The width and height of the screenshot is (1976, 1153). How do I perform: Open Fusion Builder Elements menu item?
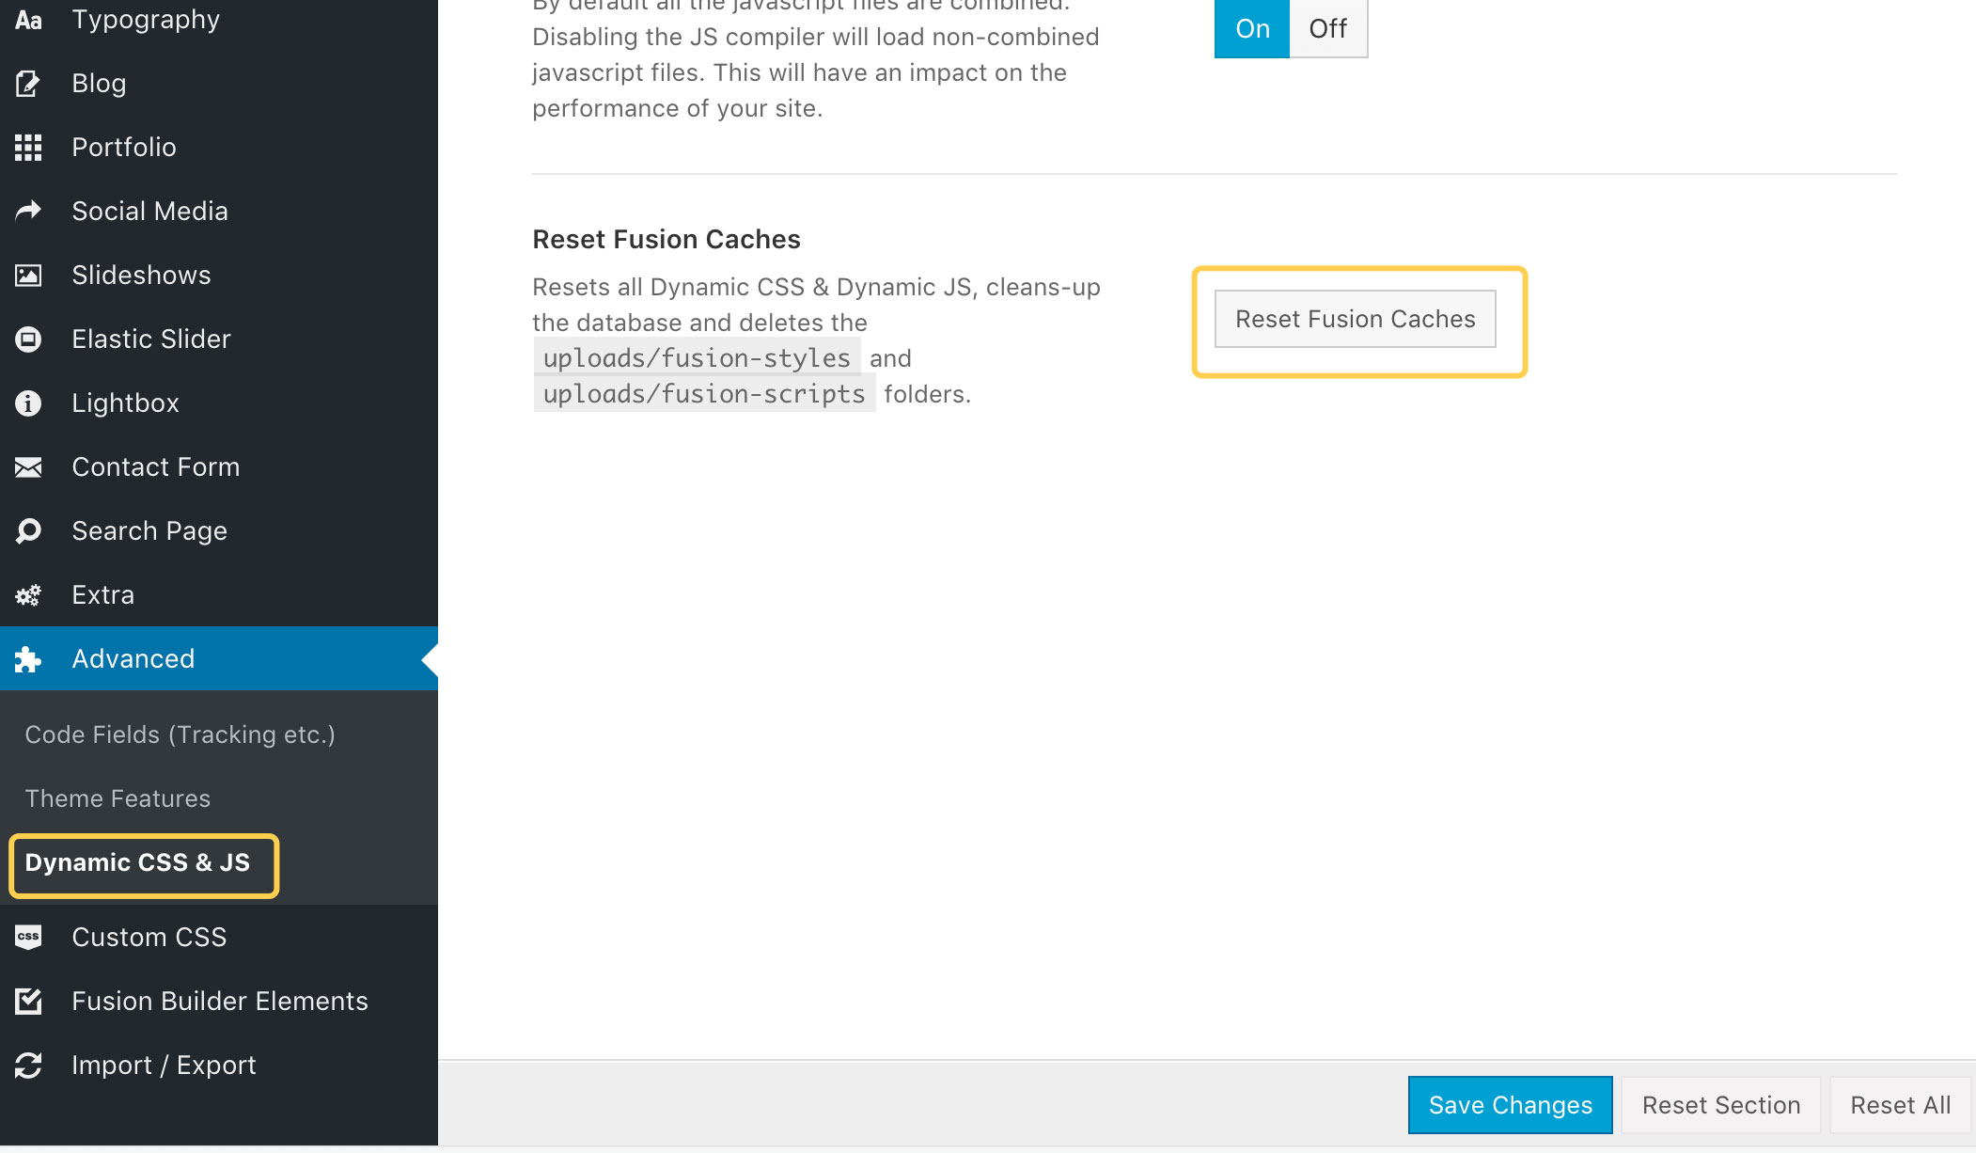point(219,1001)
